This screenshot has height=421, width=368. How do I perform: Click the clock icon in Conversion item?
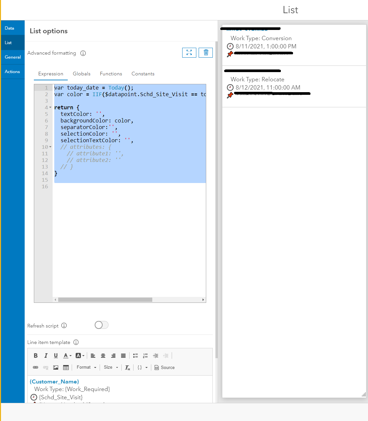click(x=230, y=46)
